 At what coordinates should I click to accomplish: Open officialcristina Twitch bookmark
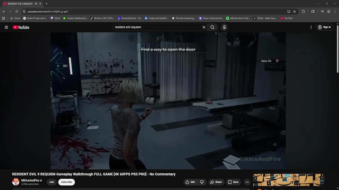tap(238, 18)
